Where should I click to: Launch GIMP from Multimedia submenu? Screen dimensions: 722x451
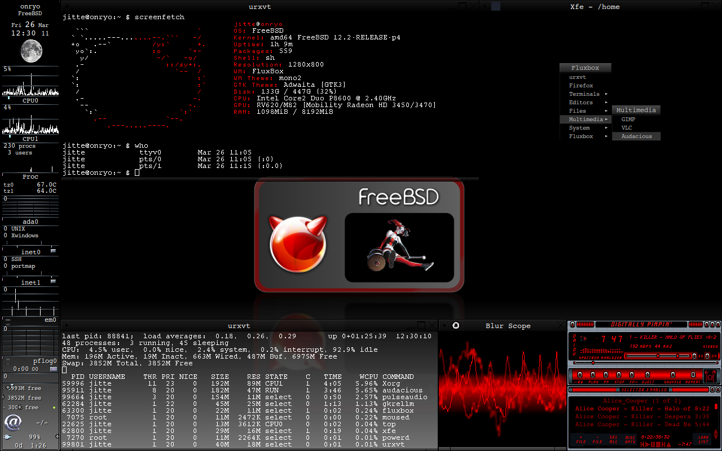[636, 120]
